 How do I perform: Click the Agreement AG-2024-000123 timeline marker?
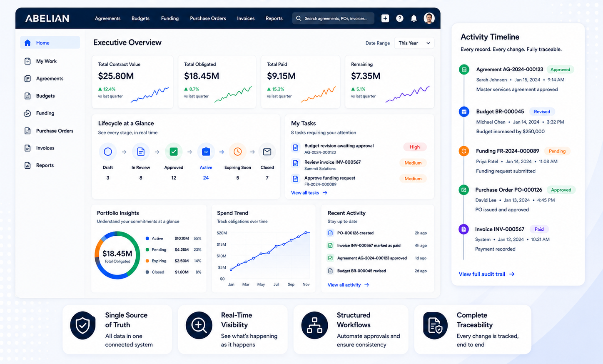coord(464,70)
